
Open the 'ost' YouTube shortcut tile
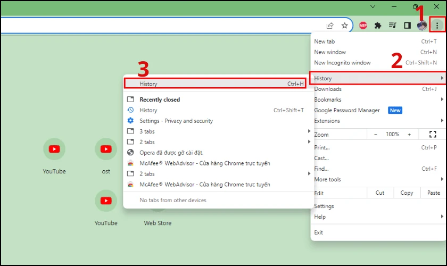click(106, 149)
